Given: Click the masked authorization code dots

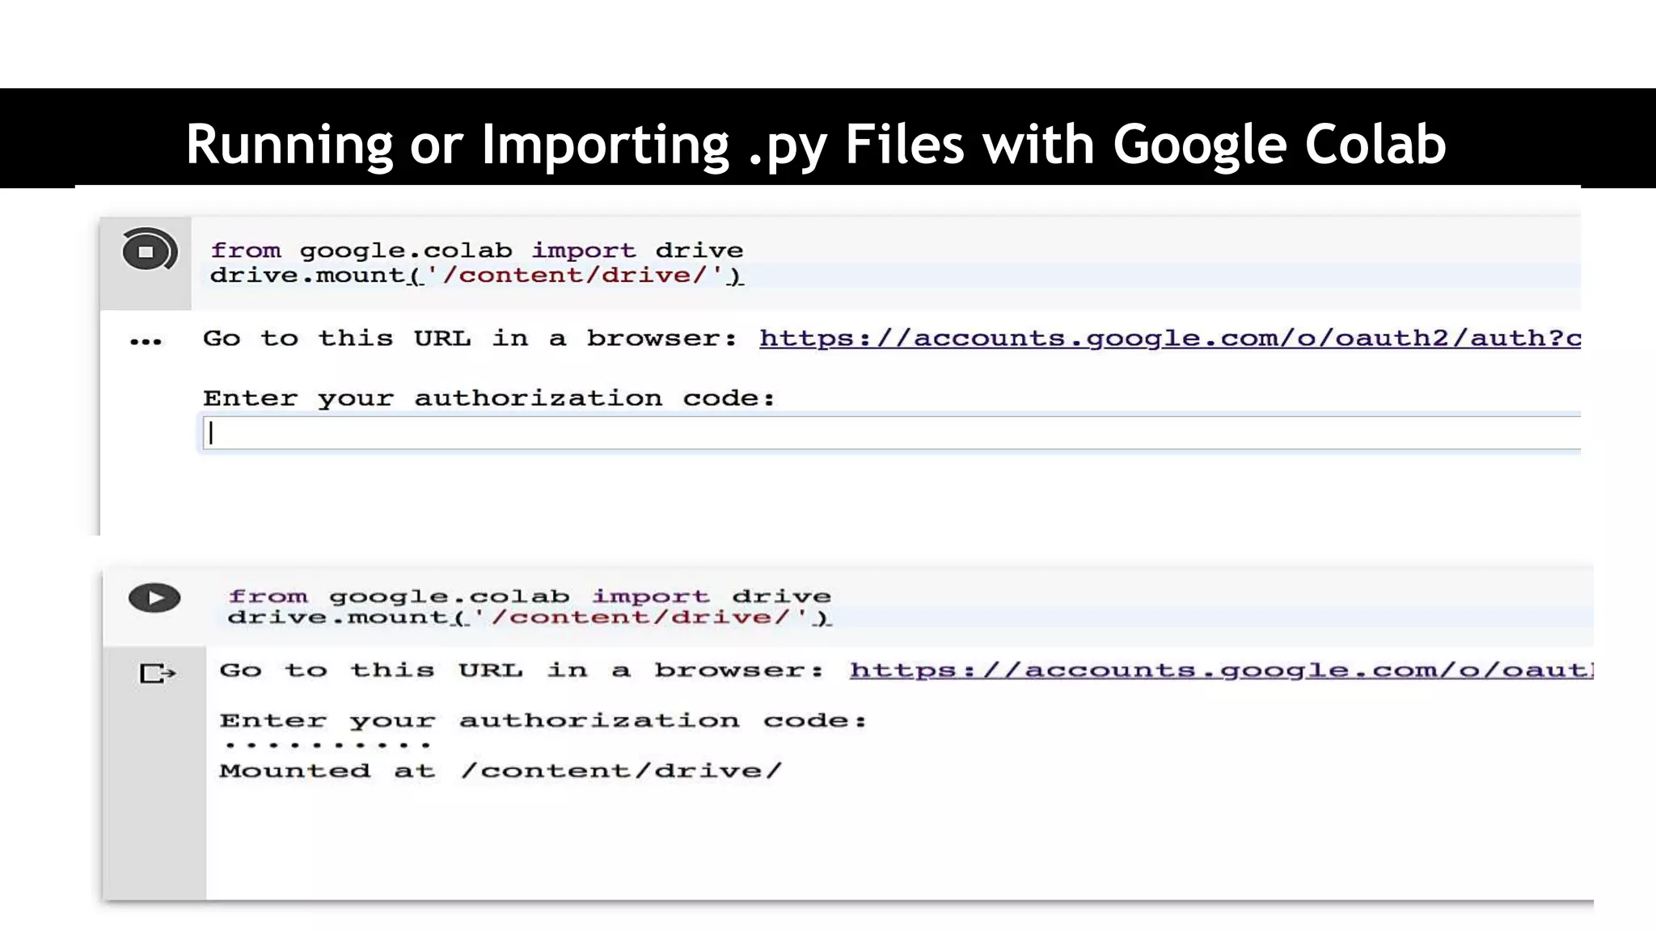Looking at the screenshot, I should coord(327,744).
